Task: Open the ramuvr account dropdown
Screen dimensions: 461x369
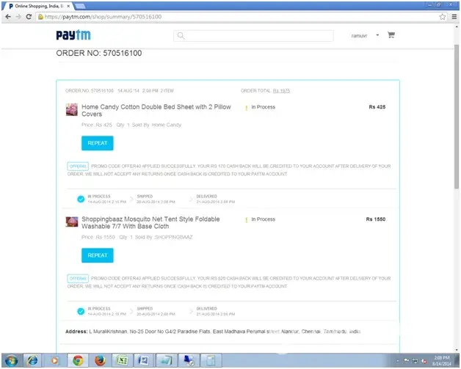Action: pos(365,35)
